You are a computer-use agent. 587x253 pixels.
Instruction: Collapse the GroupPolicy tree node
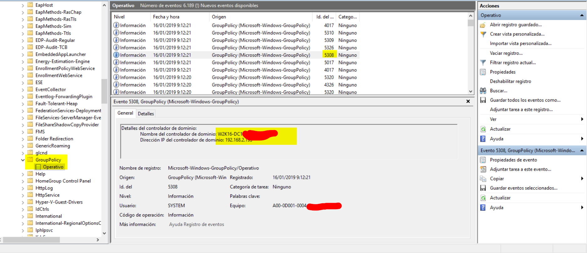(x=23, y=160)
